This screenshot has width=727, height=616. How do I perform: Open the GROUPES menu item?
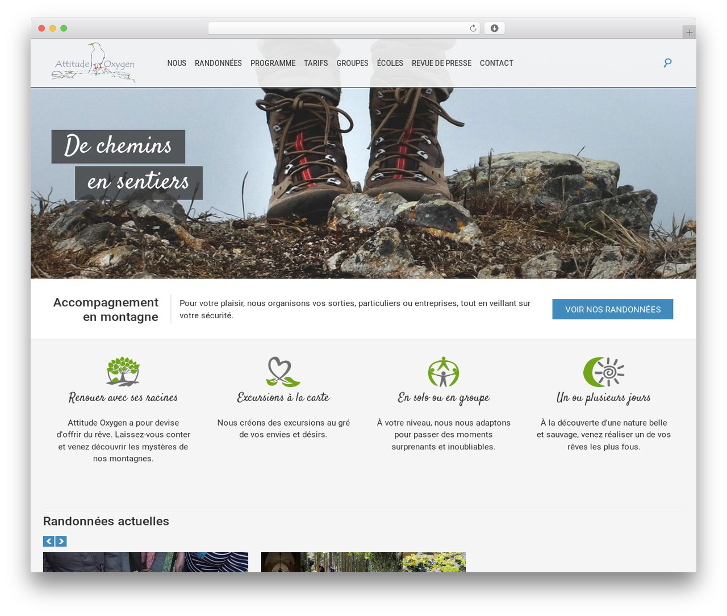352,63
